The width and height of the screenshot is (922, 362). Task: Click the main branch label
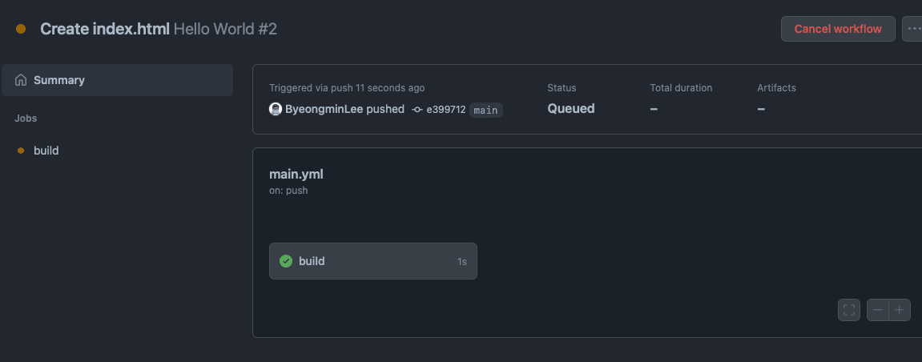(x=485, y=110)
